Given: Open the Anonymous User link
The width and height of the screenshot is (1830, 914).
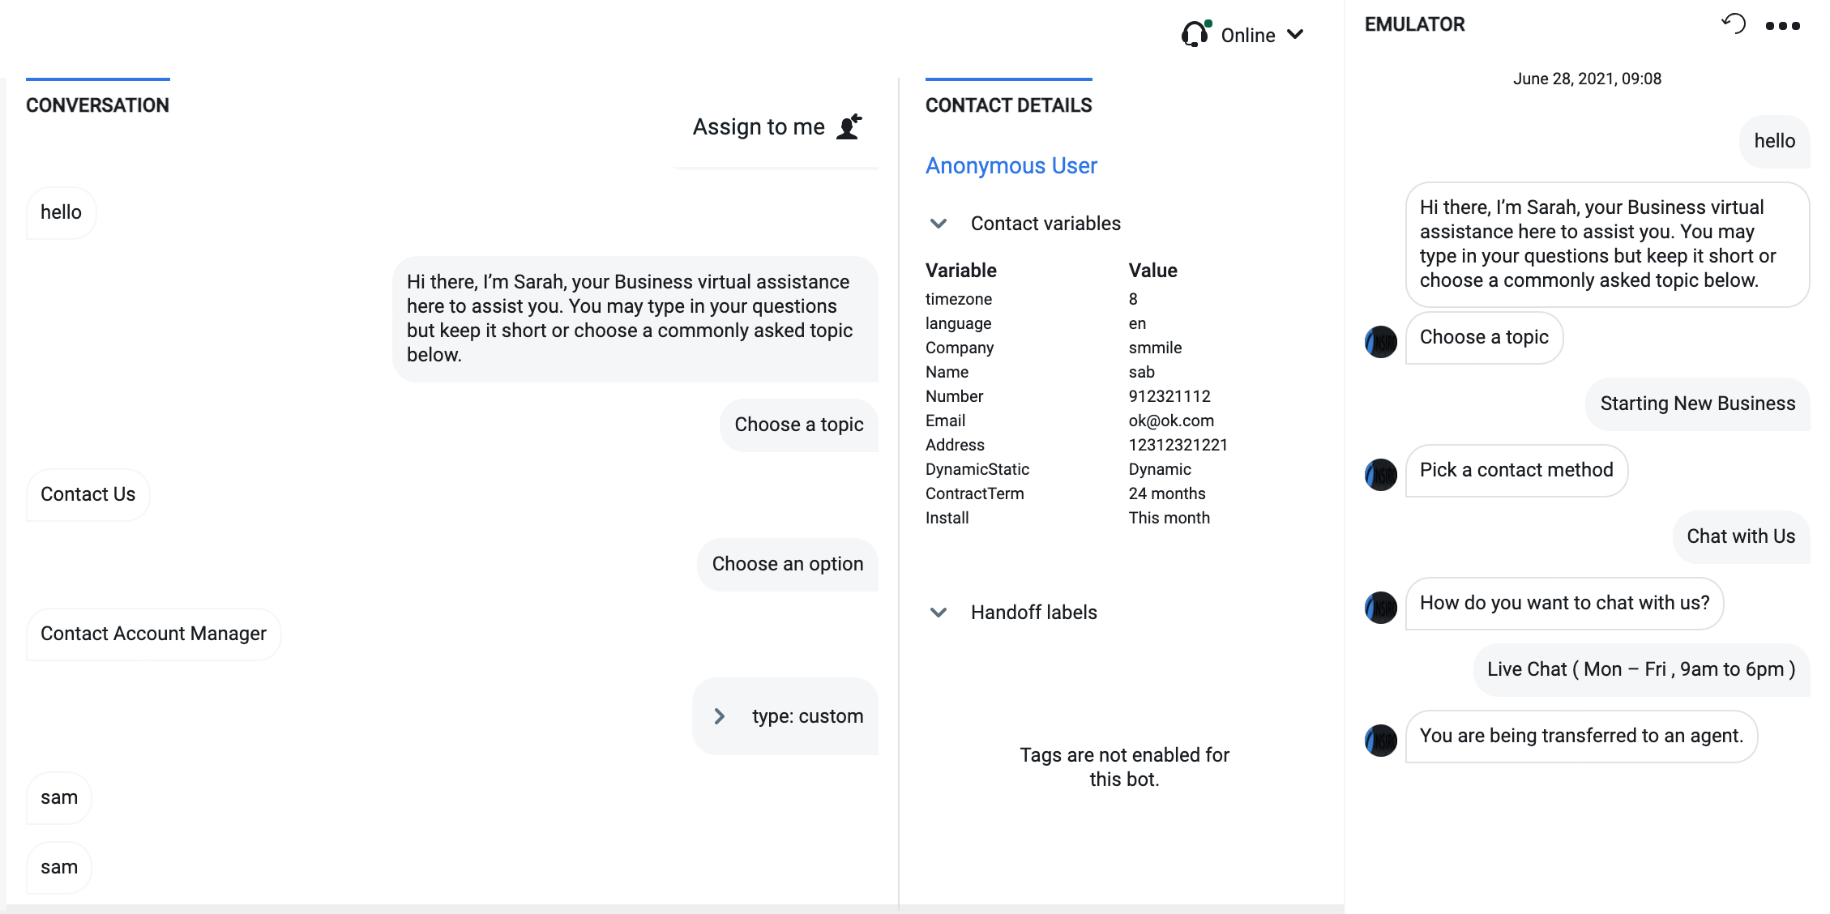Looking at the screenshot, I should 1011,165.
